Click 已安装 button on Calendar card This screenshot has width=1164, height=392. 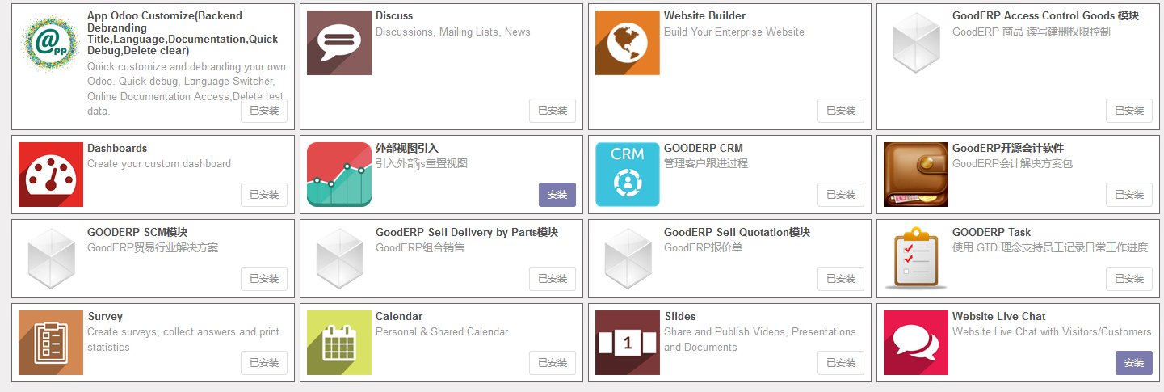tap(553, 363)
